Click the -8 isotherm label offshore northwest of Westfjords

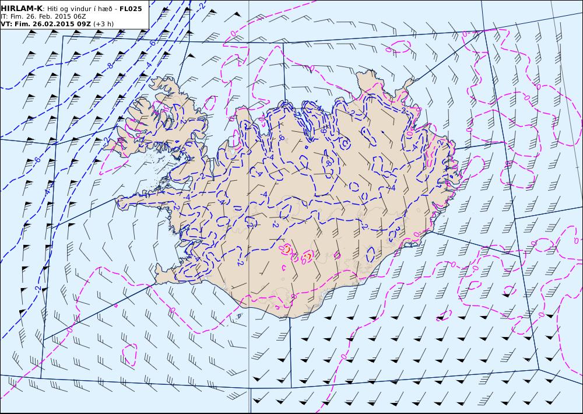tap(110, 66)
